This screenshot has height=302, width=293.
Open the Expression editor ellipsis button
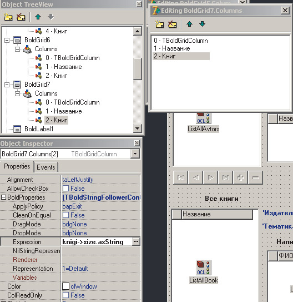coord(136,241)
